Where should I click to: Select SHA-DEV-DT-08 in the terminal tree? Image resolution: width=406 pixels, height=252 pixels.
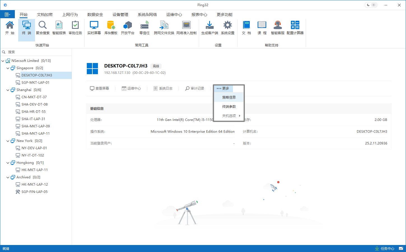[x=34, y=104]
